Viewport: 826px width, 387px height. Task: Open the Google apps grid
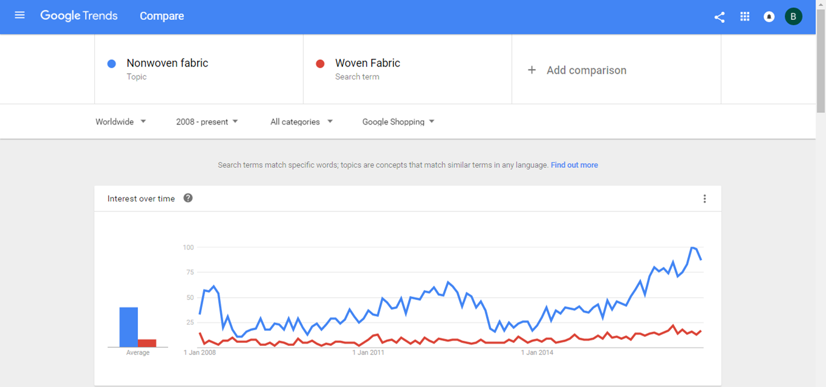[x=744, y=17]
